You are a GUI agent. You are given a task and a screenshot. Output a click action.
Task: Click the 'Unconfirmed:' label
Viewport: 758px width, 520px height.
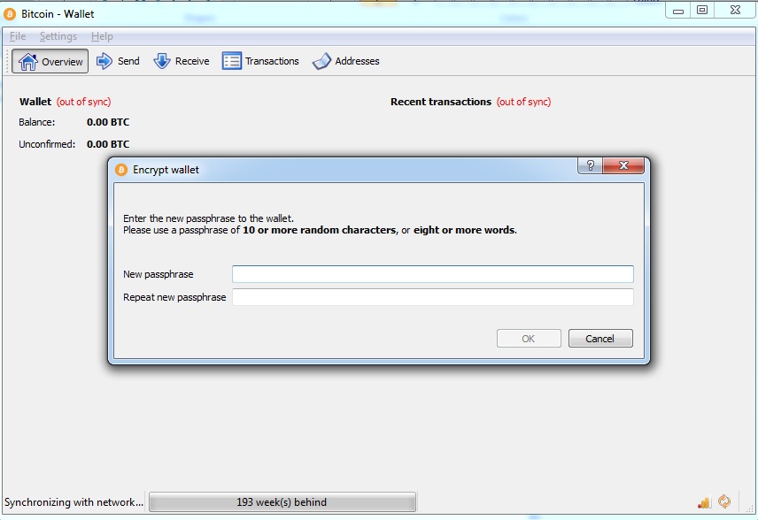coord(47,144)
